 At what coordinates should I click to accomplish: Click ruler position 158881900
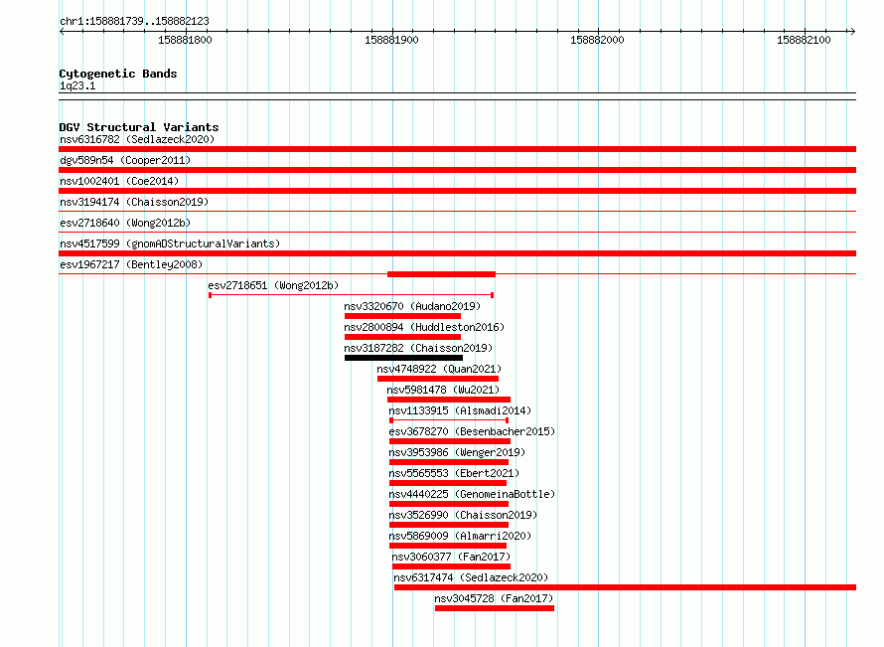[391, 40]
